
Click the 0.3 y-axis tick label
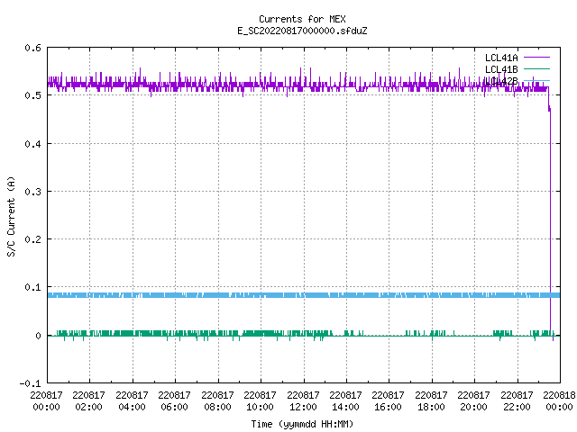pyautogui.click(x=32, y=192)
